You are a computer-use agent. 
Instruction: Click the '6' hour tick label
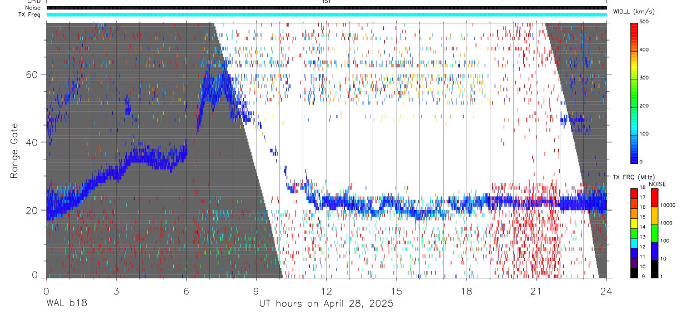[186, 291]
